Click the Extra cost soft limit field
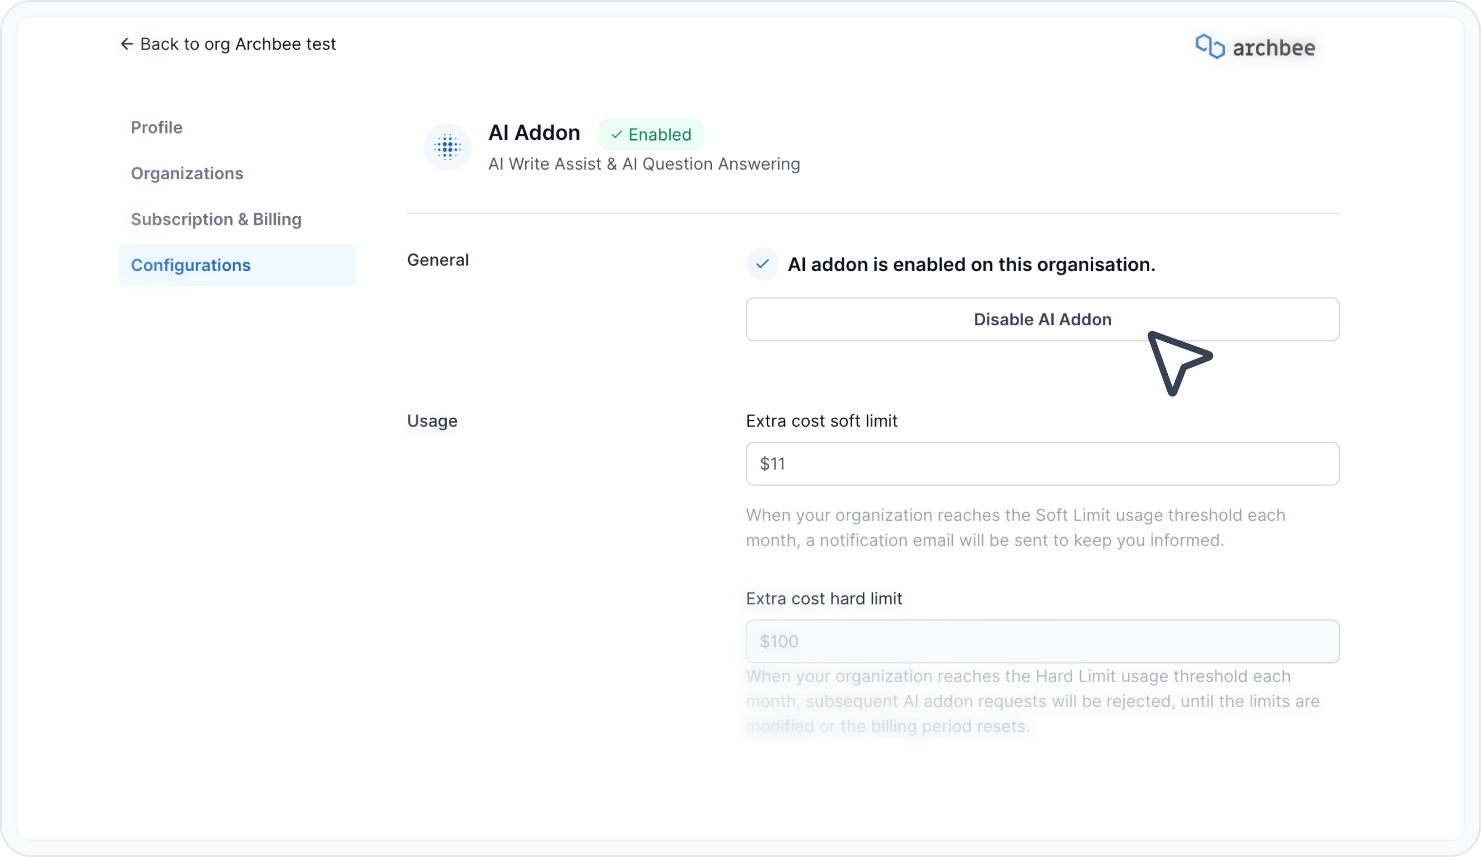This screenshot has width=1481, height=857. click(1042, 464)
